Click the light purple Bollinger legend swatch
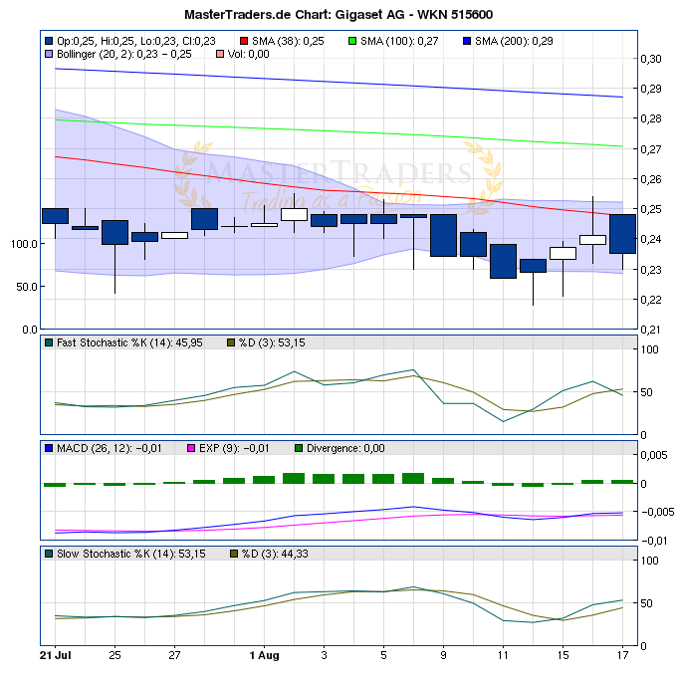This screenshot has height=681, width=677. point(49,54)
